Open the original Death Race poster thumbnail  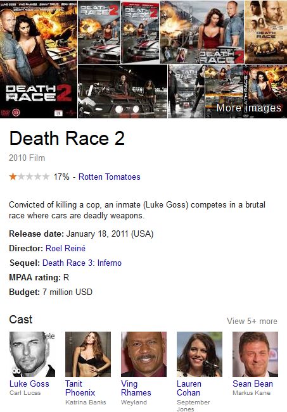[x=265, y=32]
